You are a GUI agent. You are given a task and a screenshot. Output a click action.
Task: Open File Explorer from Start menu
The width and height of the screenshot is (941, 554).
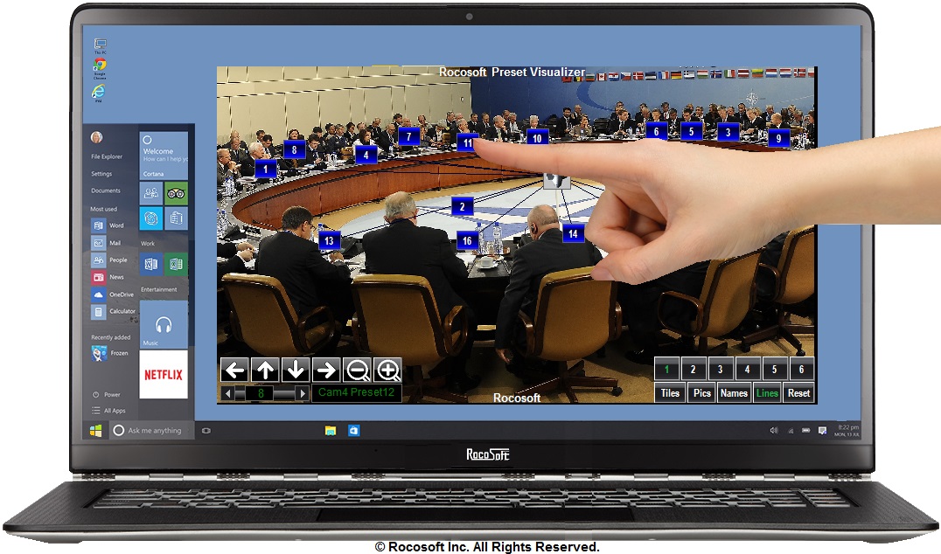tap(107, 156)
